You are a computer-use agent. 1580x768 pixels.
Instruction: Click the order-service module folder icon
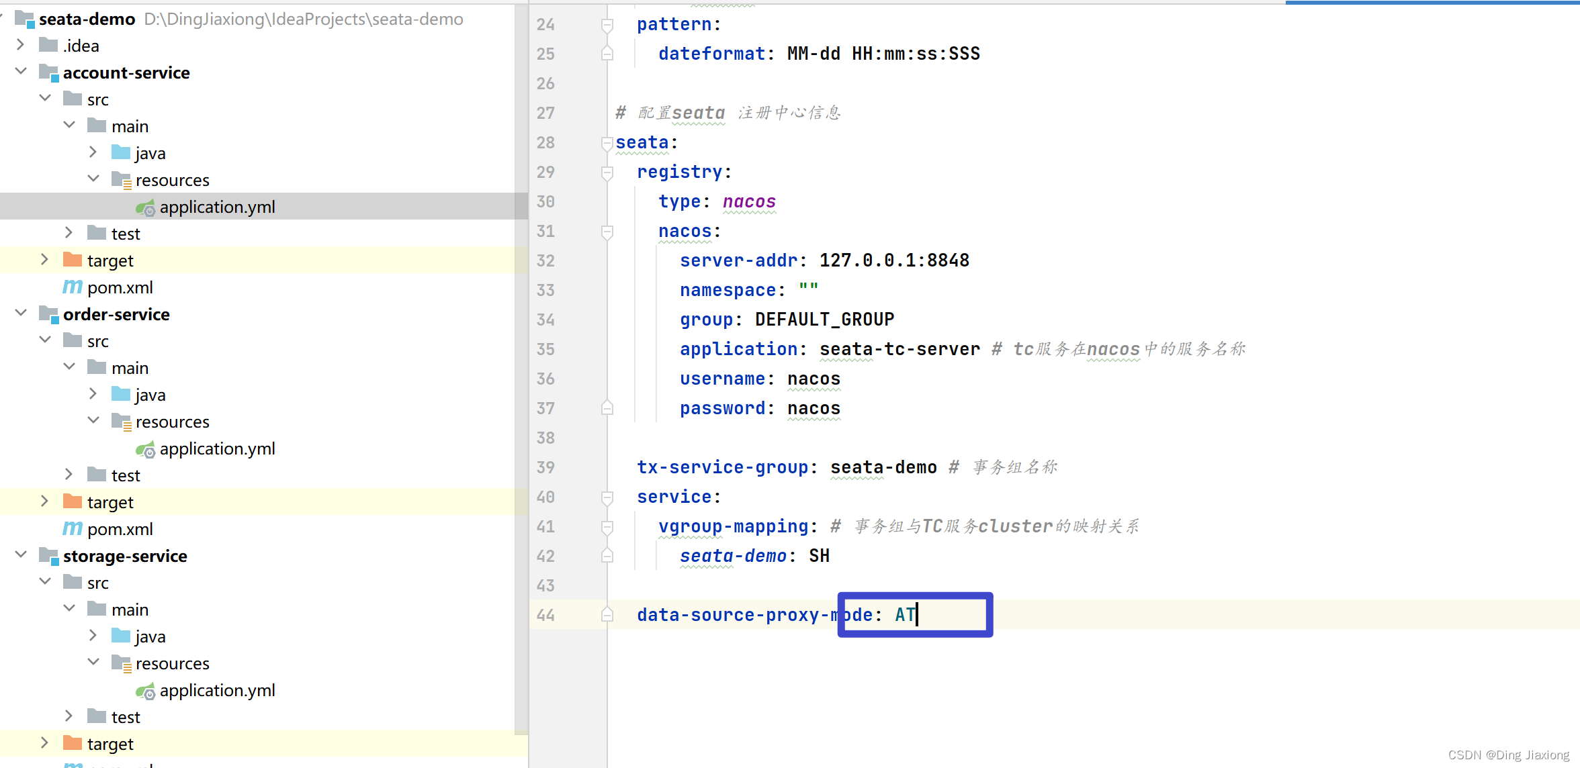click(49, 314)
